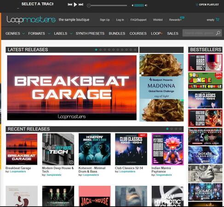The width and height of the screenshot is (224, 207).
Task: Select fifth Latest Releases carousel dot
Action: point(114,50)
